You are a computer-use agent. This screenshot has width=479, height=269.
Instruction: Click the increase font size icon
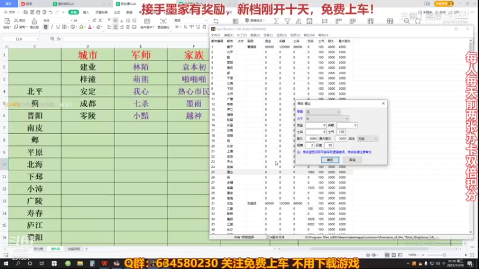click(95, 20)
